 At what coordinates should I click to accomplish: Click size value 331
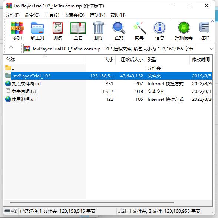pyautogui.click(x=109, y=83)
